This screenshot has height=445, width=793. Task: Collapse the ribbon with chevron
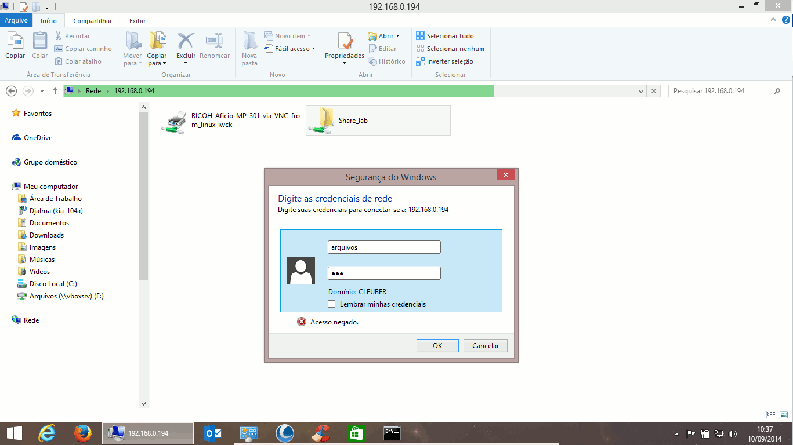[773, 20]
